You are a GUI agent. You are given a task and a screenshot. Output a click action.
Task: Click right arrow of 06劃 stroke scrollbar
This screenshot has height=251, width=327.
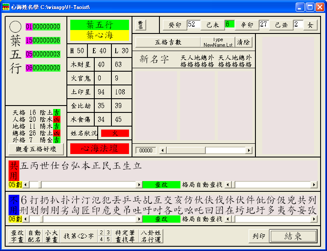click(139, 219)
